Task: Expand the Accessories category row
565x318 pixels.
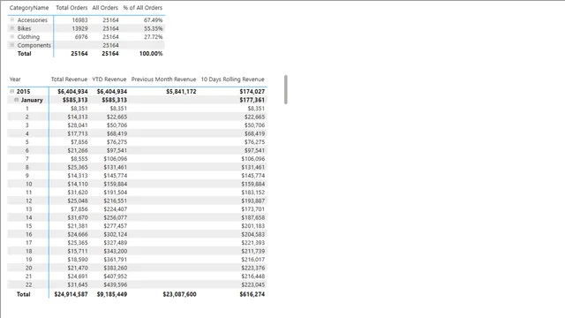Action: point(11,19)
